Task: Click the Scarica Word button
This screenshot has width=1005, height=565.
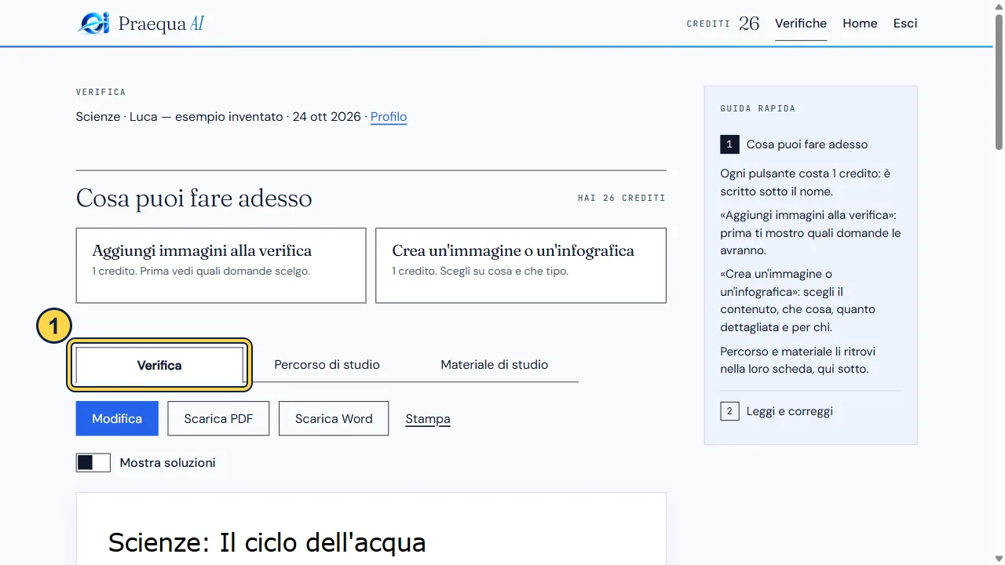Action: 334,418
